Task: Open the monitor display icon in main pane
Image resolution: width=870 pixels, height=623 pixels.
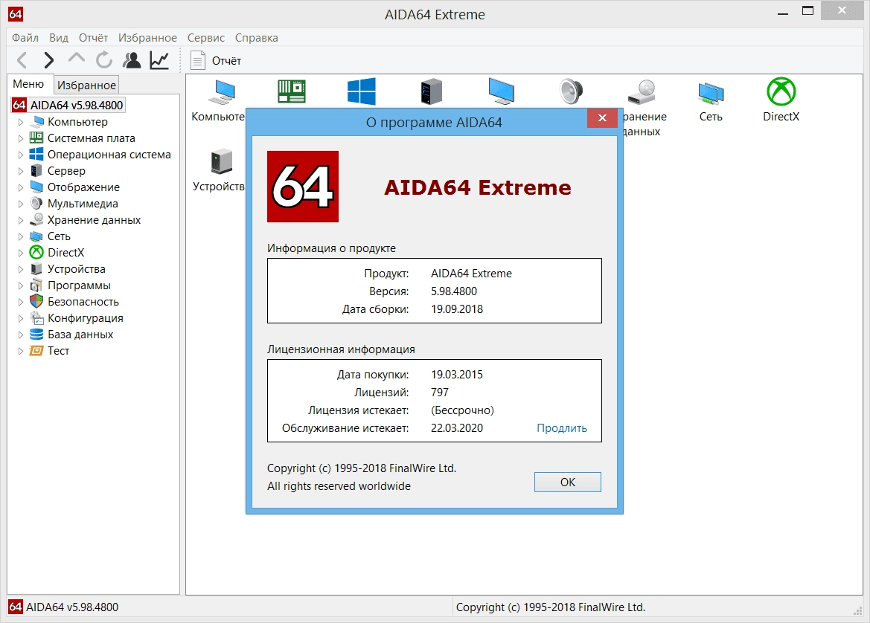Action: pyautogui.click(x=502, y=91)
